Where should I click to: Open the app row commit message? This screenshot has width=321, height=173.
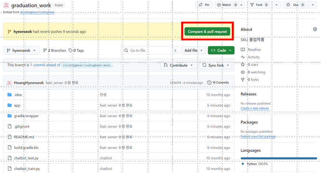(116, 105)
